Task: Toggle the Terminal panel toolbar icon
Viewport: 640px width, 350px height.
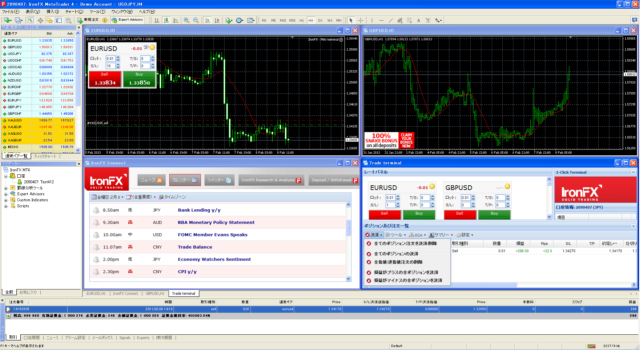Action: pos(59,20)
